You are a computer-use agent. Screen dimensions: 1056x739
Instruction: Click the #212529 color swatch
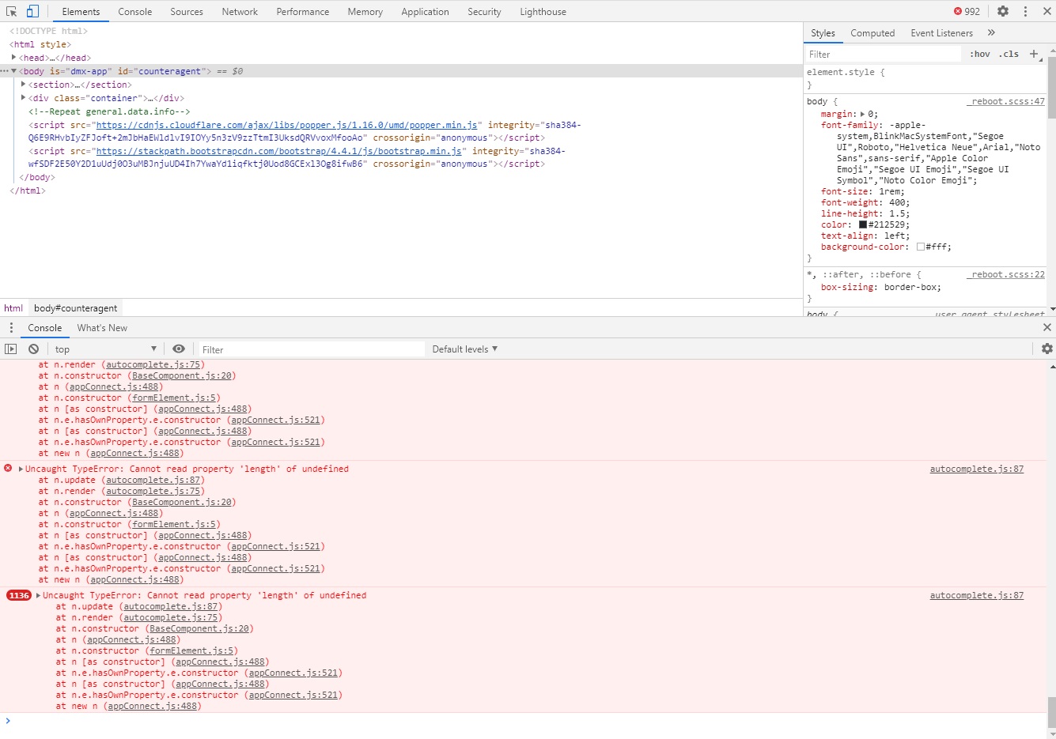pos(863,224)
